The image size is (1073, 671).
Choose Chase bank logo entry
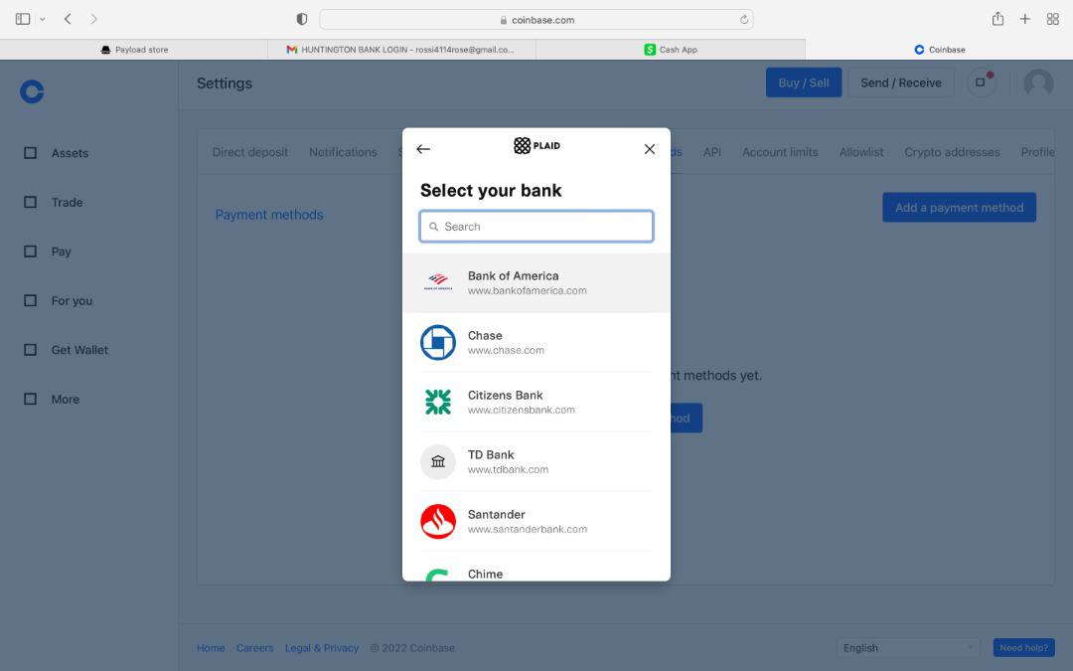[x=438, y=343]
